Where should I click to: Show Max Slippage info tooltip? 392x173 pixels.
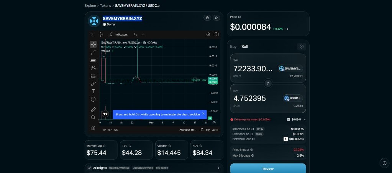(x=253, y=155)
